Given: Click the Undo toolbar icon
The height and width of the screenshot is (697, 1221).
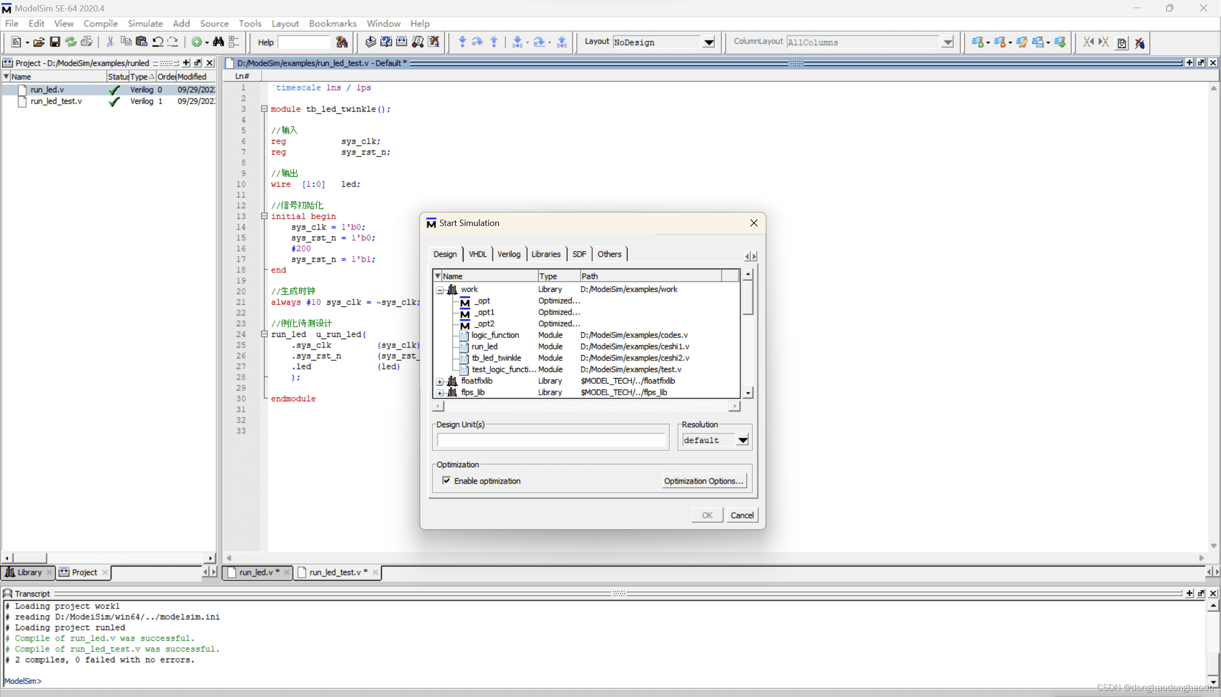Looking at the screenshot, I should point(158,42).
